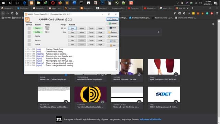The height and width of the screenshot is (124, 220).
Task: Open the Facebook icons bookmark
Action: click(163, 18)
